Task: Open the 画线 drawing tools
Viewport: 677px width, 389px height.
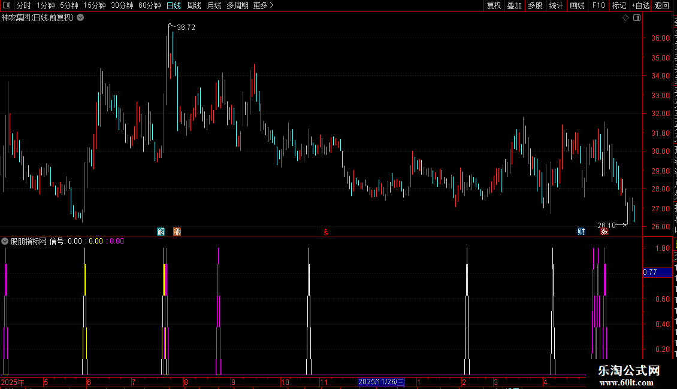Action: 577,5
